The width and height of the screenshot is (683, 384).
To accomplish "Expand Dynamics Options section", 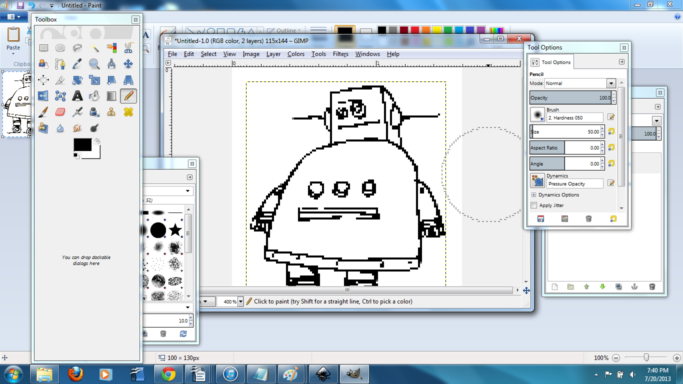I will coord(533,195).
